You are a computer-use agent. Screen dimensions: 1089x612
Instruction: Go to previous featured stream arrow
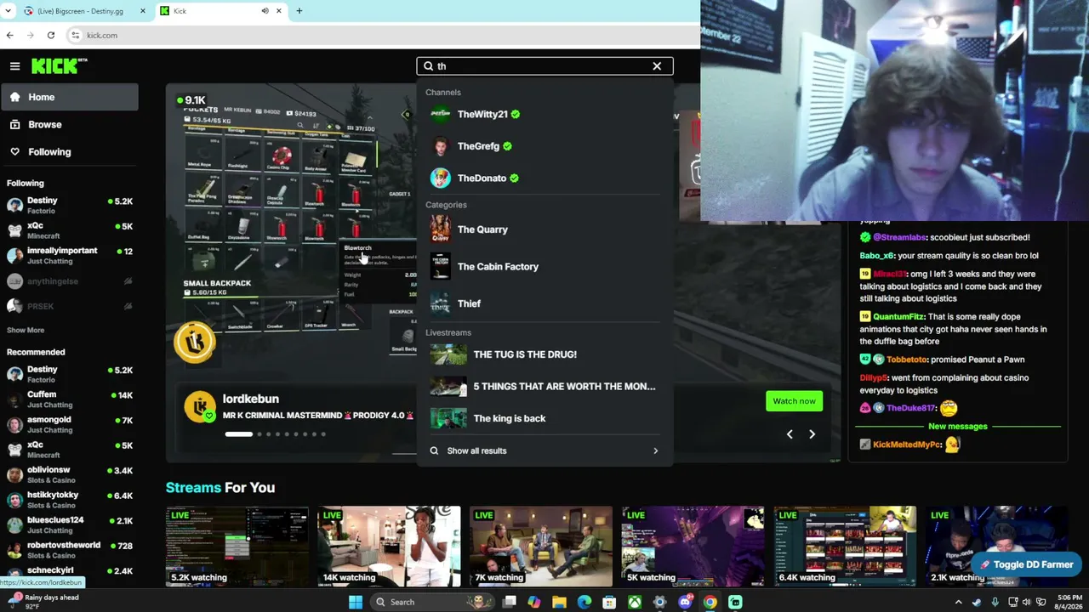click(x=790, y=434)
